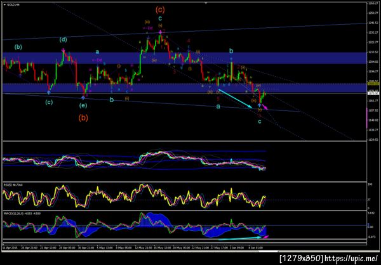The width and height of the screenshot is (381, 265).
Task: Click the 30 Apr 21:00 time label
Action: [x=87, y=248]
